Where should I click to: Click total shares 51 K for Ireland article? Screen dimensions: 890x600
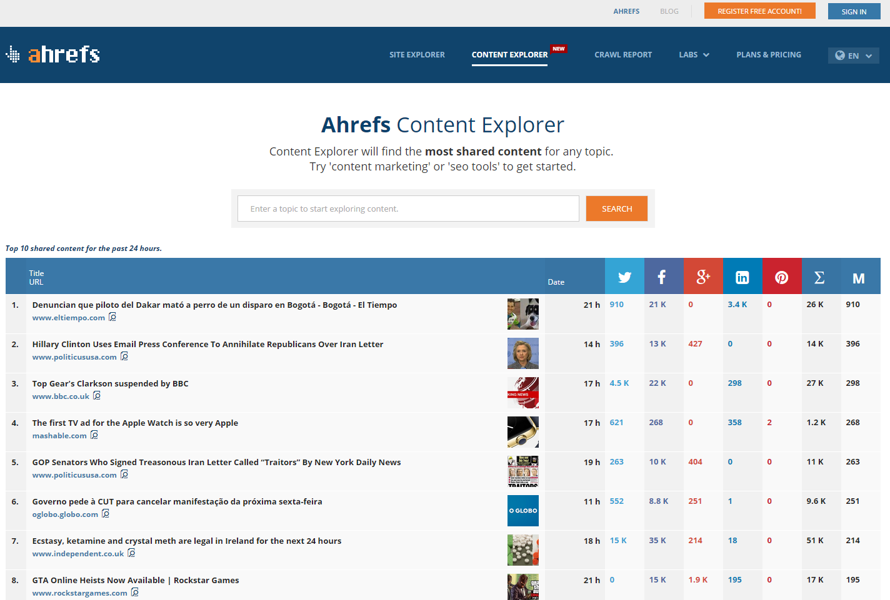[x=815, y=541]
